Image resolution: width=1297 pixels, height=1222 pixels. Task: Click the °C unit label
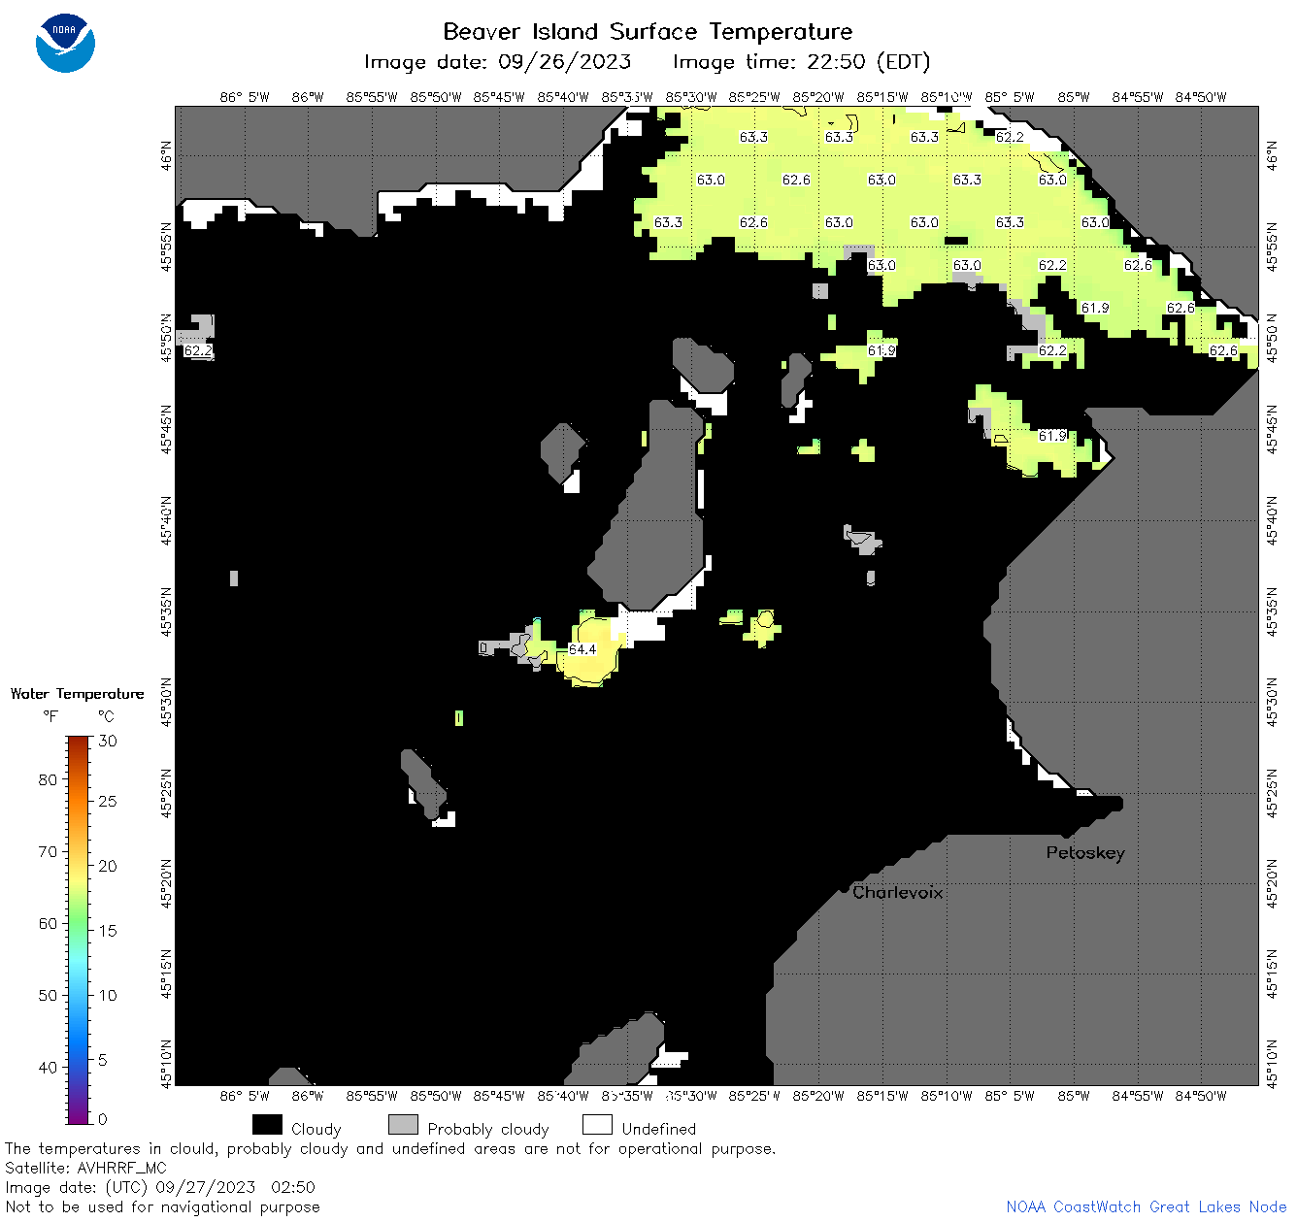tap(106, 716)
